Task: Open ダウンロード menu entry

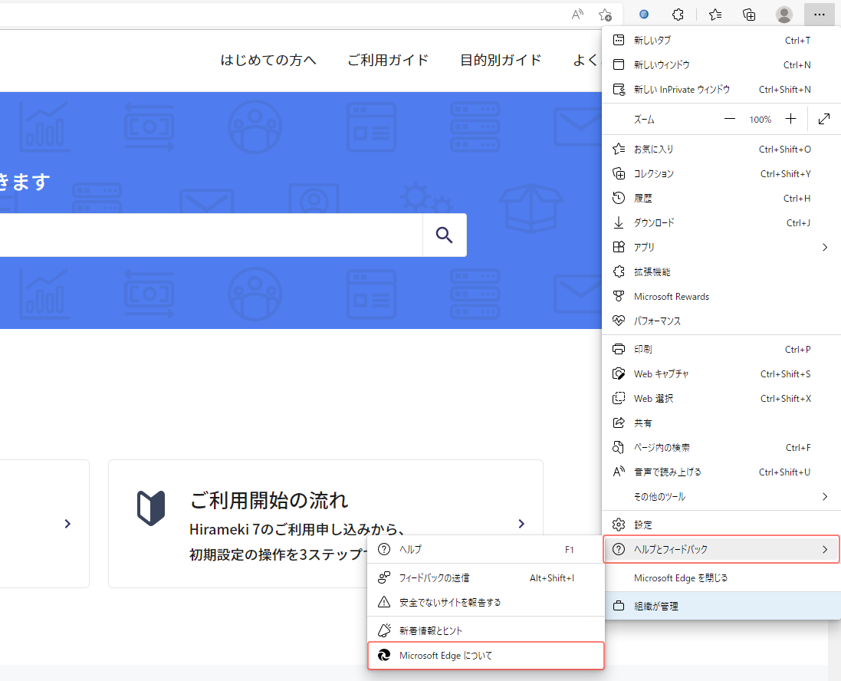Action: [x=721, y=222]
